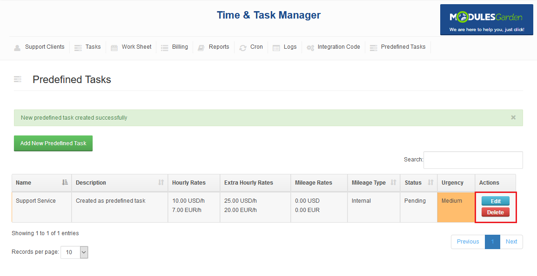Click the Mileage Rates column header

tap(319, 183)
